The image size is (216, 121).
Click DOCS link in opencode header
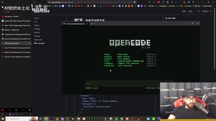tap(190, 11)
